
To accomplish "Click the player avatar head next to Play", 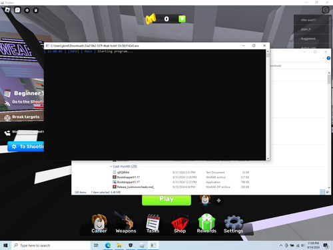I will pos(205,200).
